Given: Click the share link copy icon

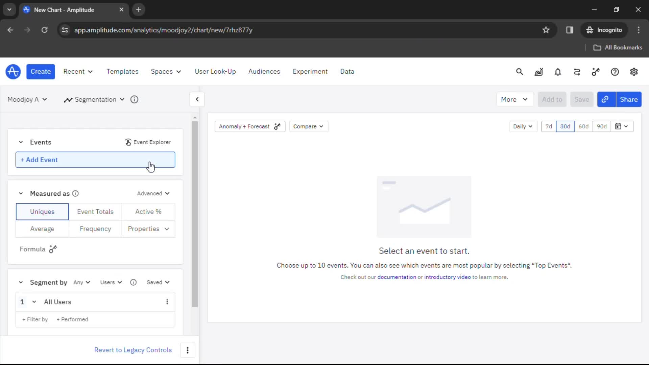Looking at the screenshot, I should pyautogui.click(x=605, y=99).
